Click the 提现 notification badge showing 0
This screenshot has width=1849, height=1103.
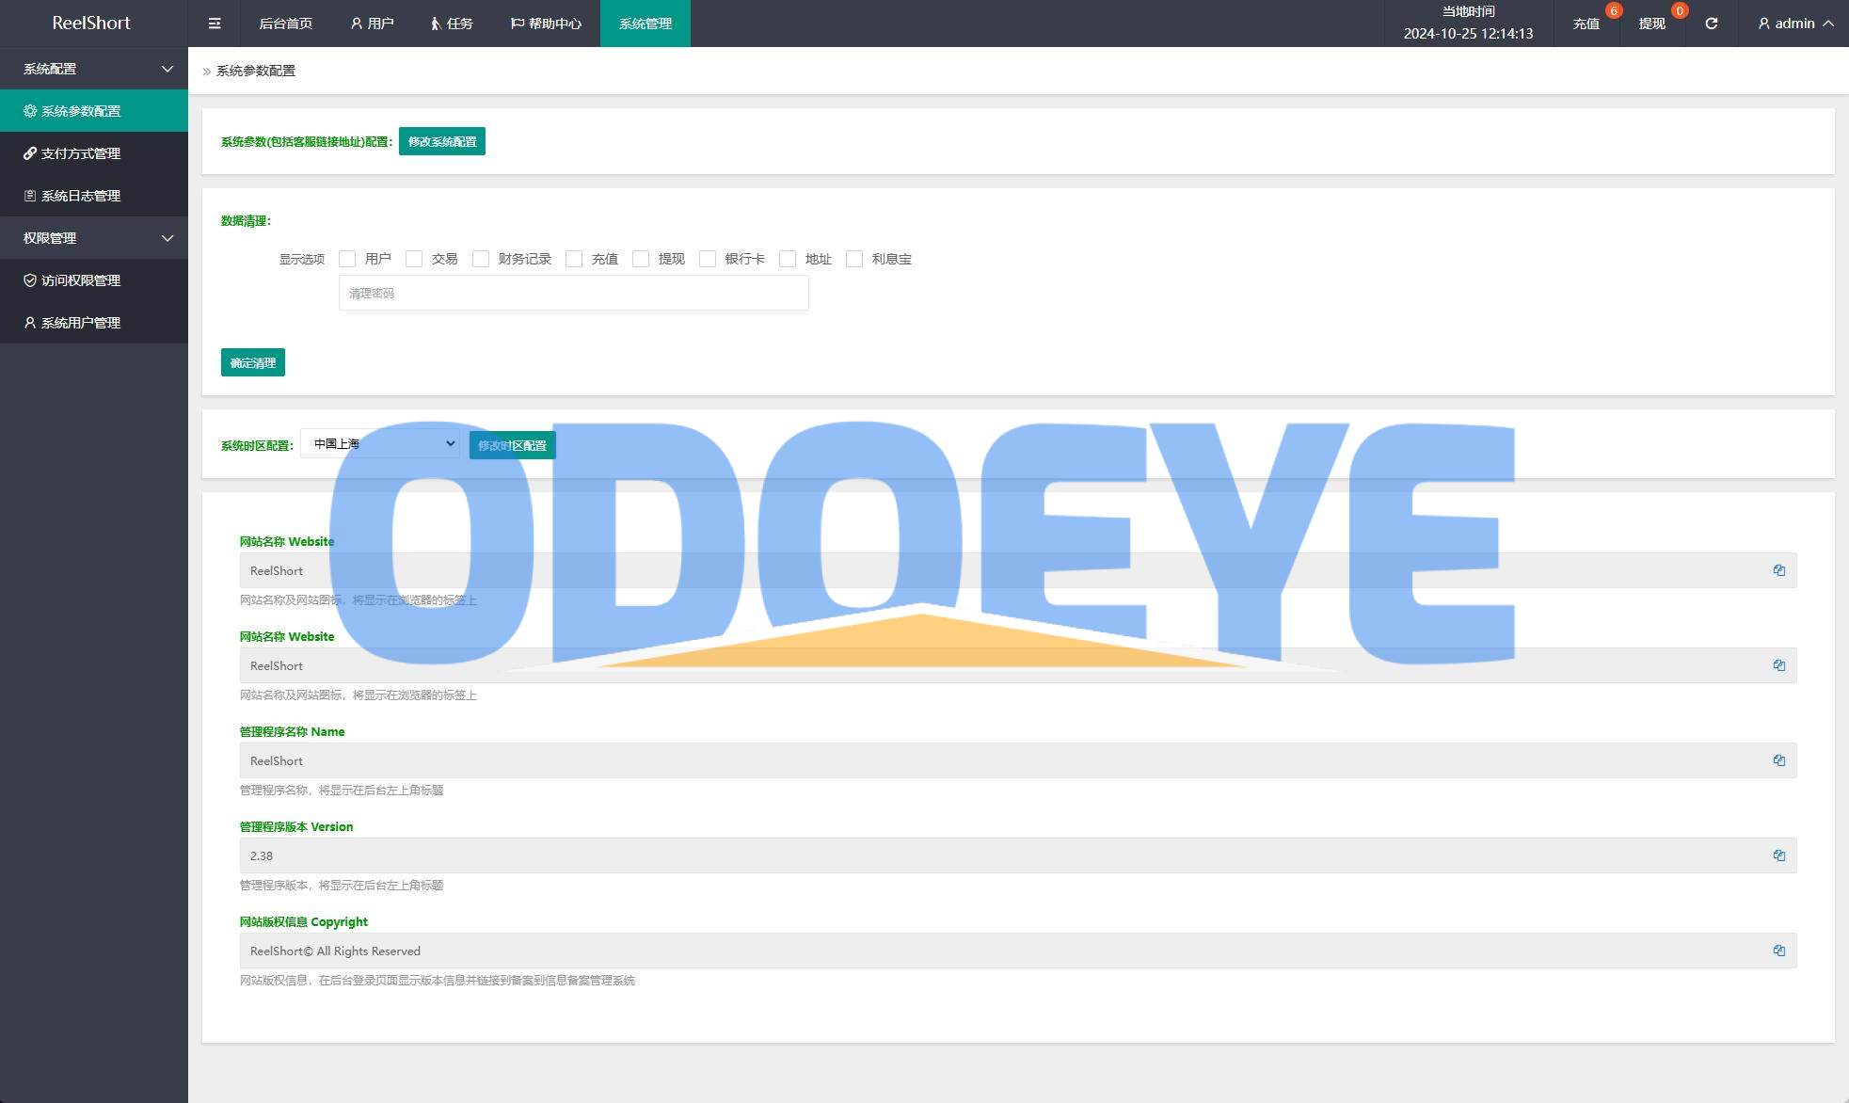tap(1680, 11)
